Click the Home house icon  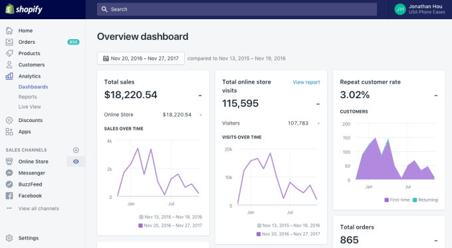point(9,31)
